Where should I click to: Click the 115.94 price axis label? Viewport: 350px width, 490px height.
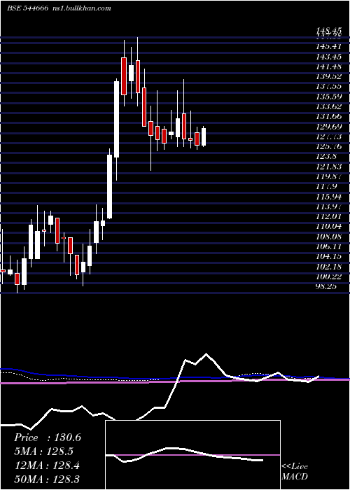point(329,197)
